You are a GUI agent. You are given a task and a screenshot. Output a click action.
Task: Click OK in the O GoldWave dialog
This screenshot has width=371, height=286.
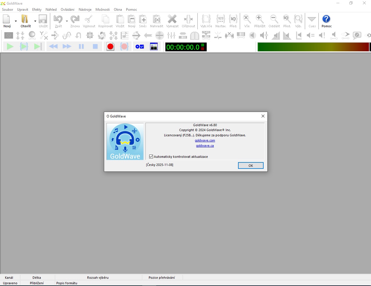click(x=251, y=165)
